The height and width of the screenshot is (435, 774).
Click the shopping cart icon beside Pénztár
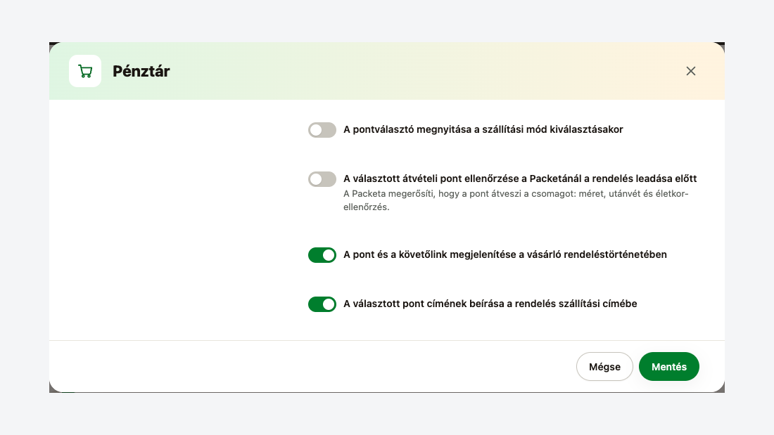click(85, 71)
